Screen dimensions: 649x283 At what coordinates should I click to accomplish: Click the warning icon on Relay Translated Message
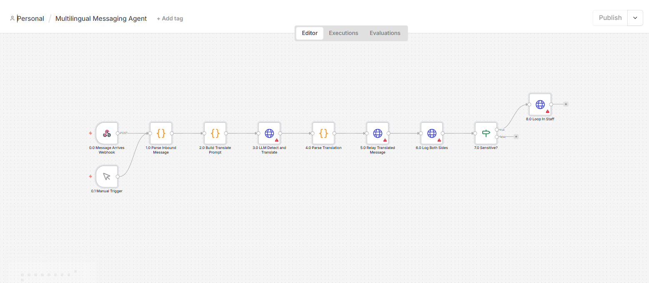pyautogui.click(x=385, y=140)
